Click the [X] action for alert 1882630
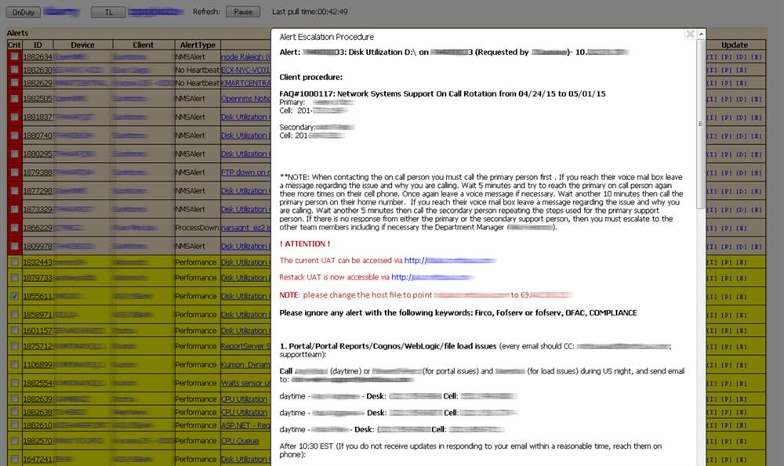784x466 pixels. point(742,70)
